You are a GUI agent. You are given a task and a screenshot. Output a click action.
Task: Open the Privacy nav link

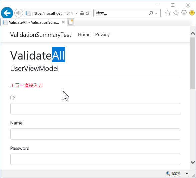click(x=102, y=34)
